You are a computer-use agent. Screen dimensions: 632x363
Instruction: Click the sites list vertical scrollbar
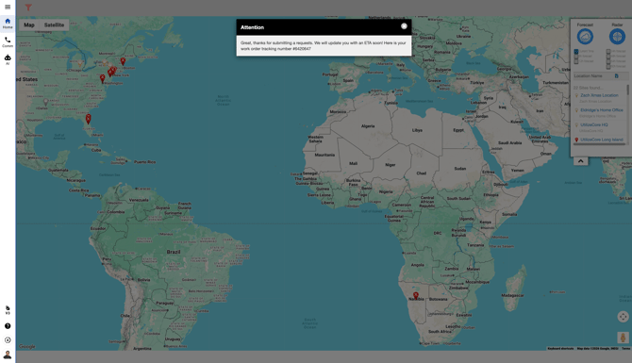(x=627, y=91)
